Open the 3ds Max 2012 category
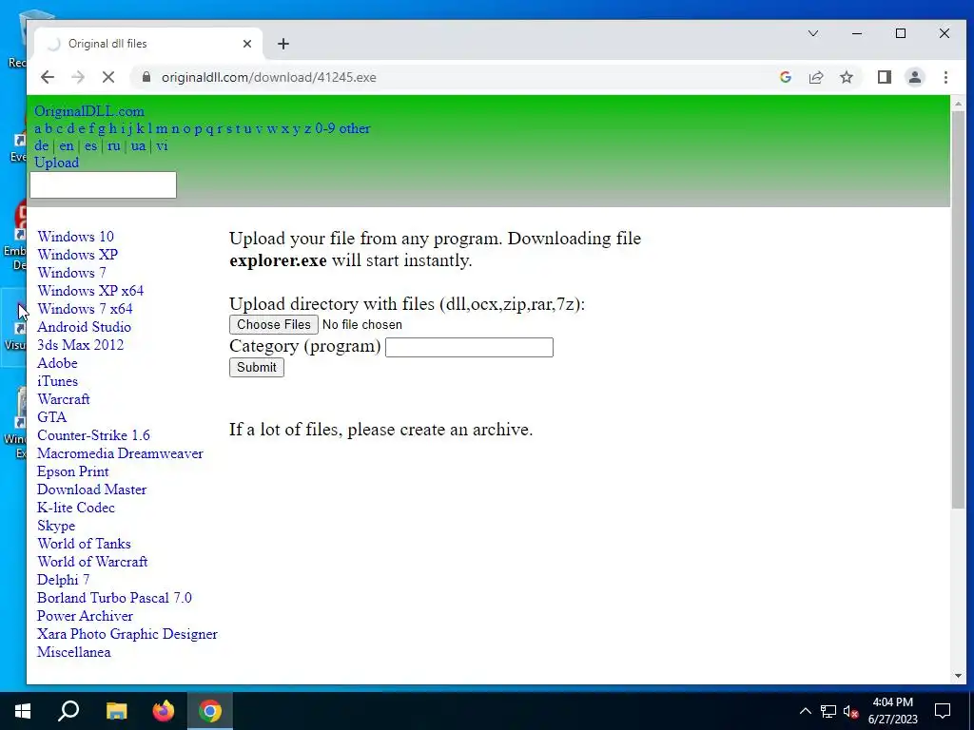974x730 pixels. pyautogui.click(x=80, y=344)
